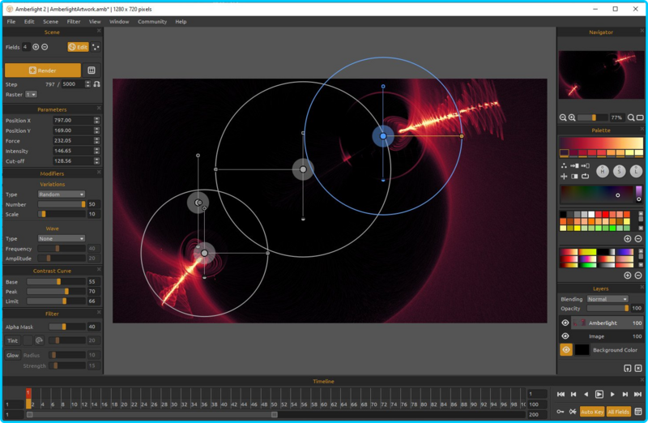Click the S palette button

click(x=619, y=171)
